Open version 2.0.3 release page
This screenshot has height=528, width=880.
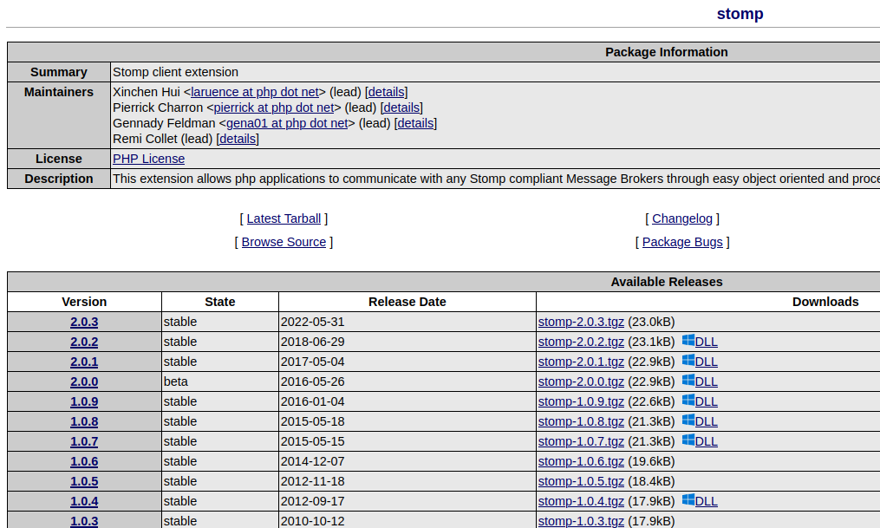click(x=84, y=322)
